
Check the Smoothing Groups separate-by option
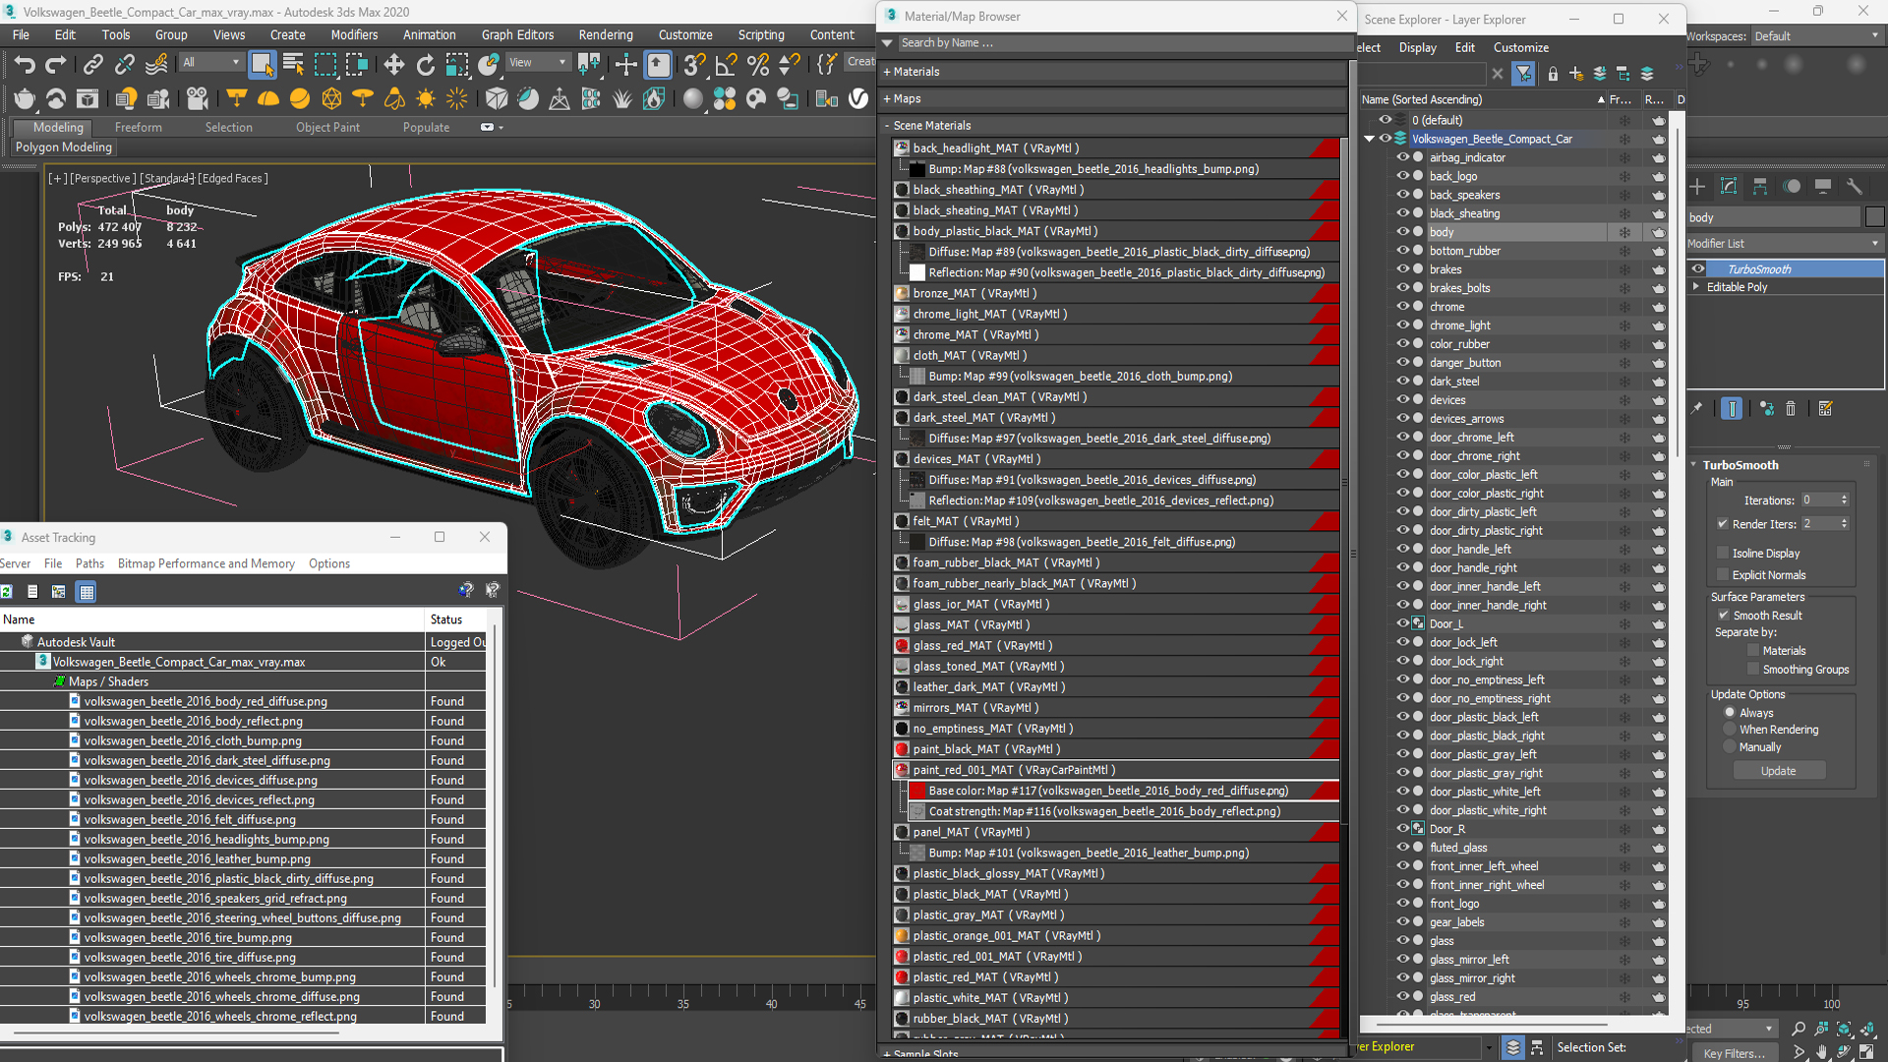1753,670
